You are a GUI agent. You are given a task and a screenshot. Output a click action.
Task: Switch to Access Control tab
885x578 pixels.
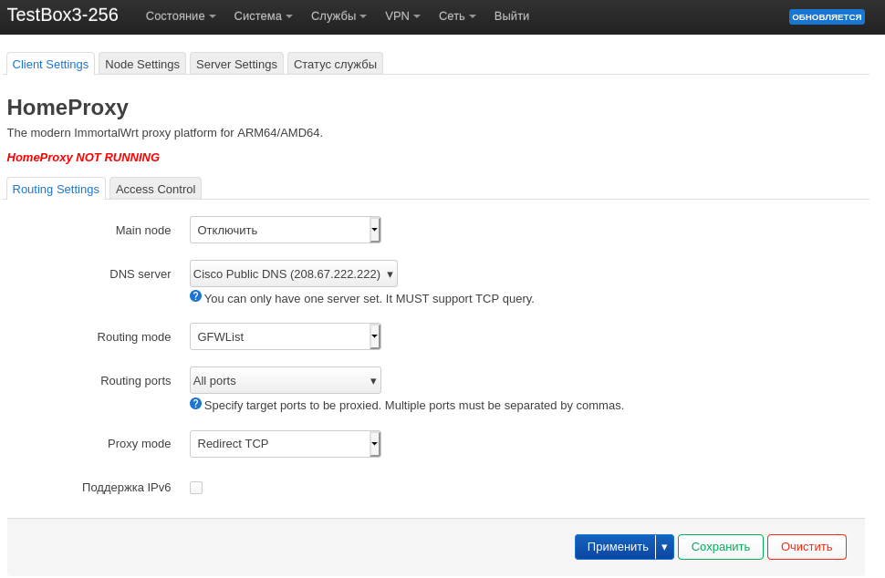(x=155, y=189)
